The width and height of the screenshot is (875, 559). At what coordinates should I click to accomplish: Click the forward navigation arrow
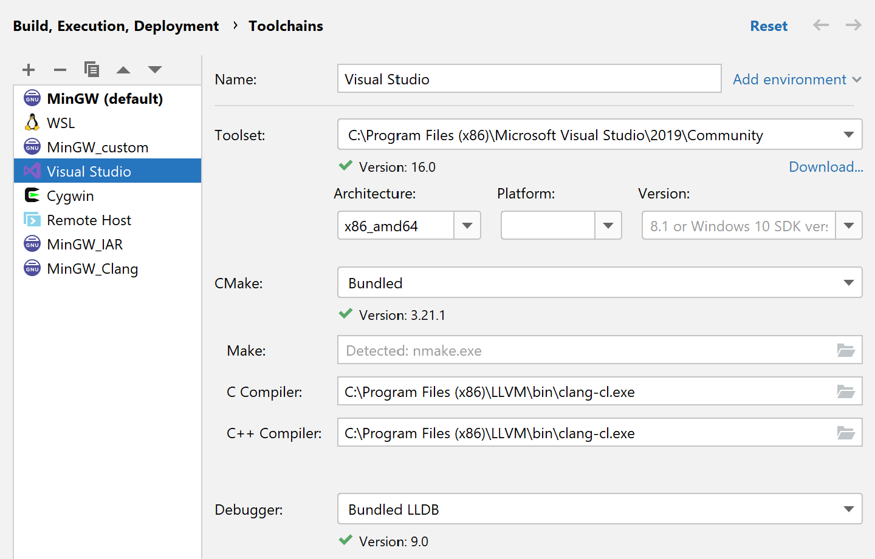click(x=853, y=25)
